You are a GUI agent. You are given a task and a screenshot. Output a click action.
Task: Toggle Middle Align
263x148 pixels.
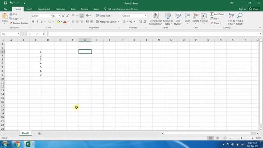(x=77, y=16)
